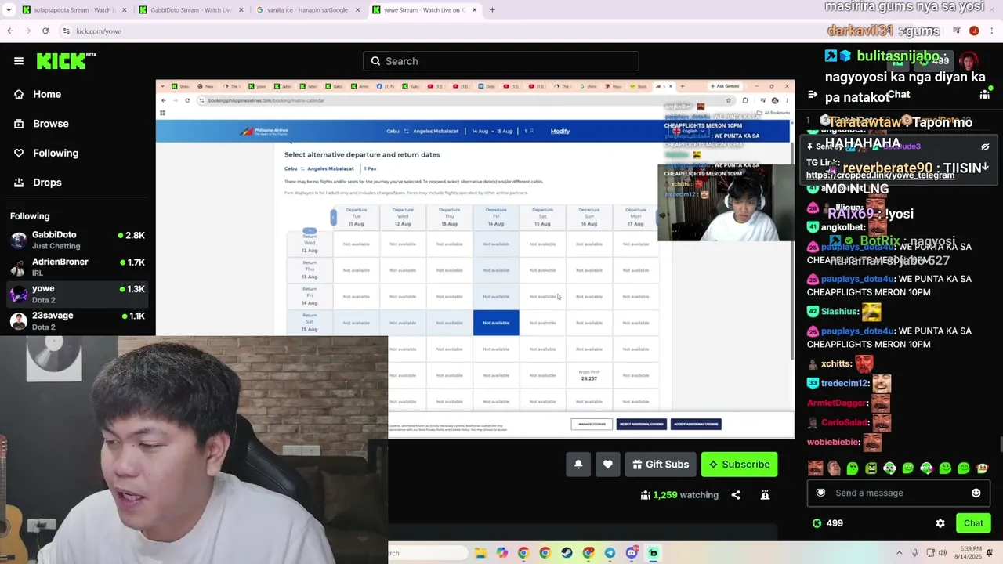Image resolution: width=1003 pixels, height=564 pixels.
Task: Click username CarloSalad in chat
Action: 845,422
